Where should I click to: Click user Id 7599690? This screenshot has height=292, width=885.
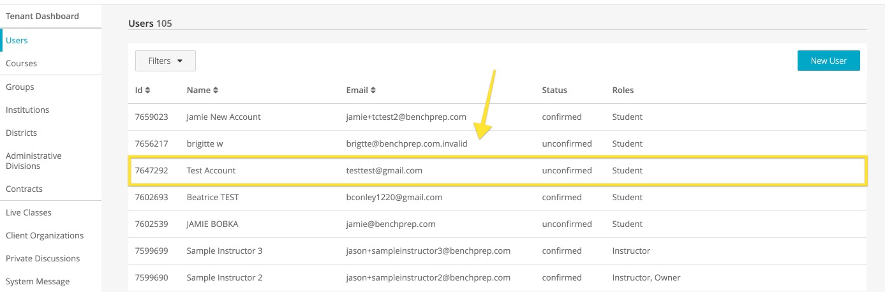[x=151, y=277]
